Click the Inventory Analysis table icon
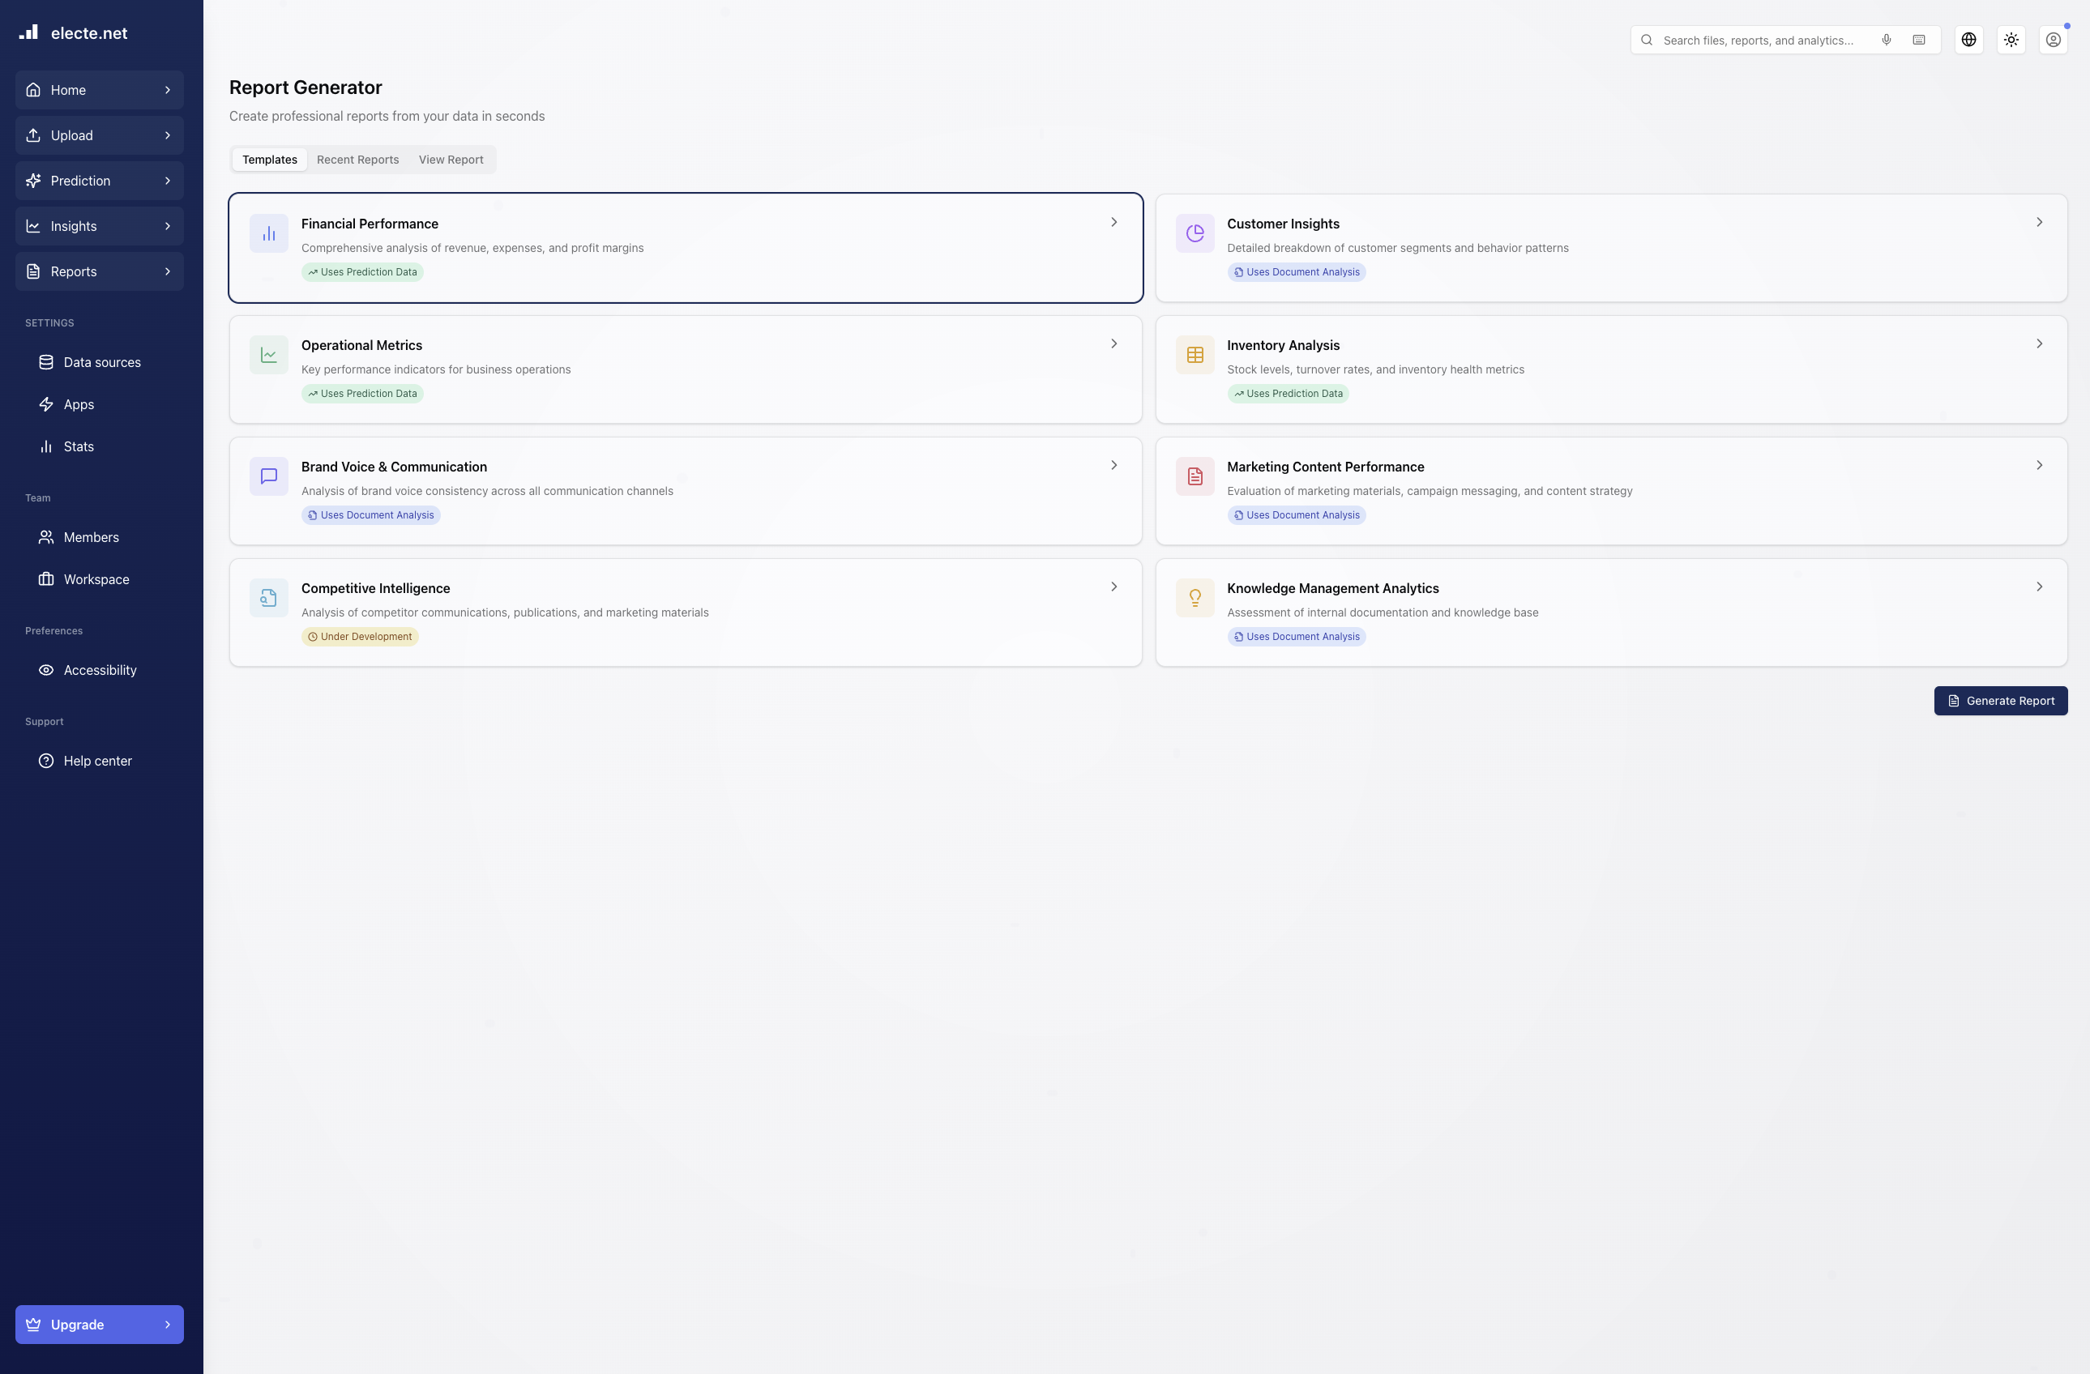This screenshot has width=2090, height=1374. [x=1195, y=355]
